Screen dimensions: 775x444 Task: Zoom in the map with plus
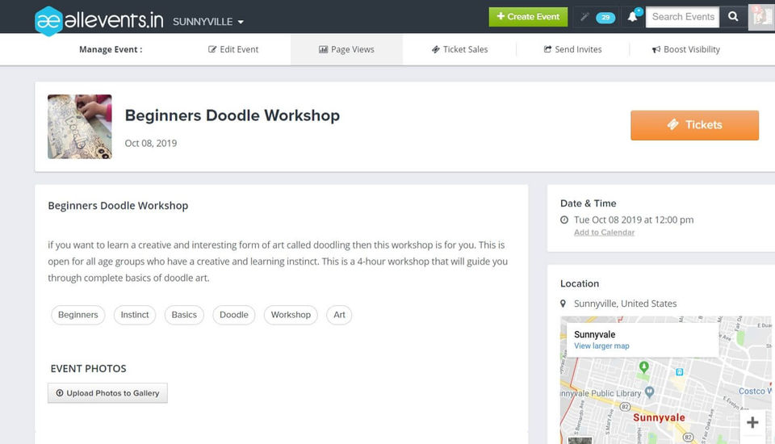click(752, 423)
